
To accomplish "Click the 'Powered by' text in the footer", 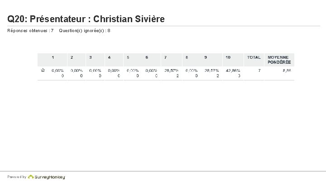I will click(x=17, y=177).
